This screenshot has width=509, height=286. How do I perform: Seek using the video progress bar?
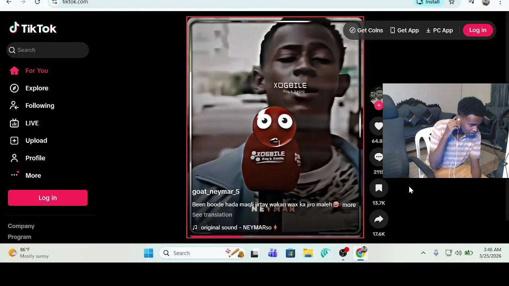[275, 236]
